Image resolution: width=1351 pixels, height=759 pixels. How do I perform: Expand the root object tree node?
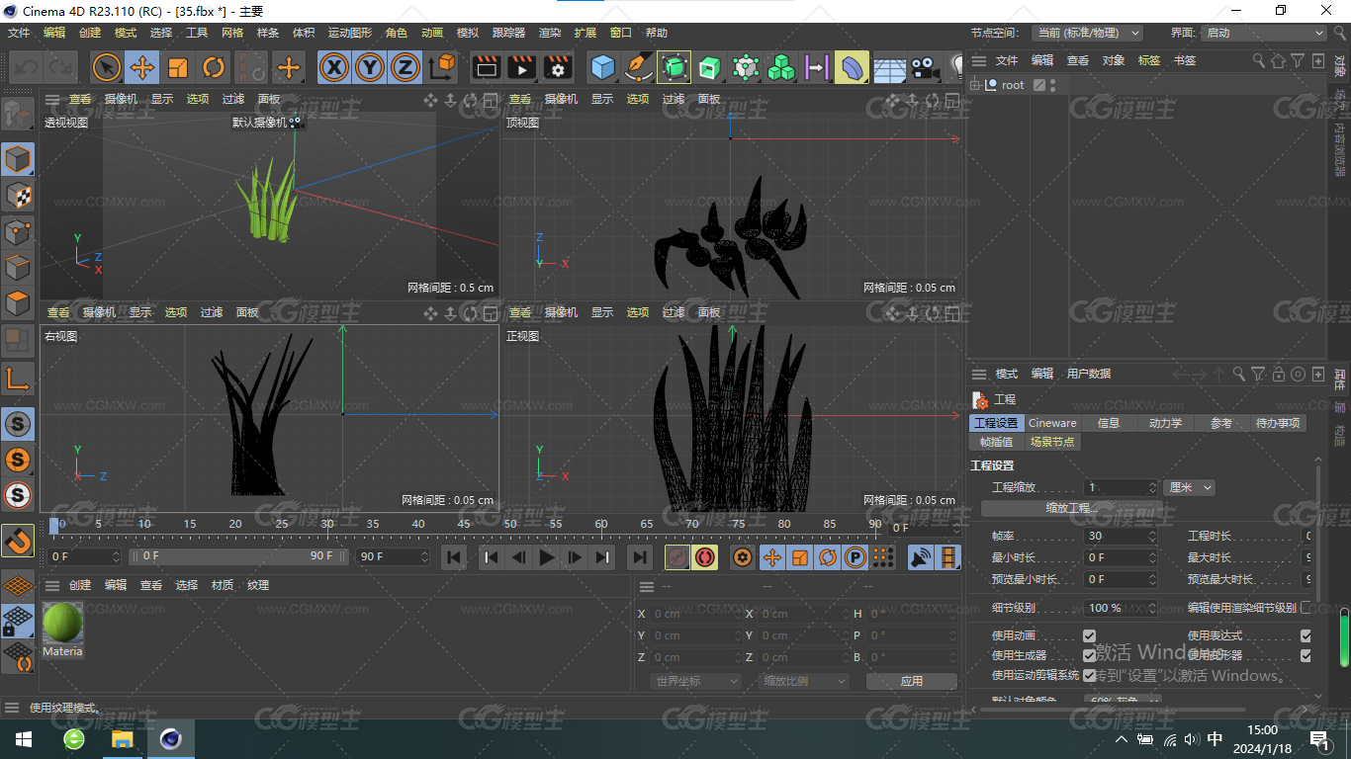pos(975,85)
